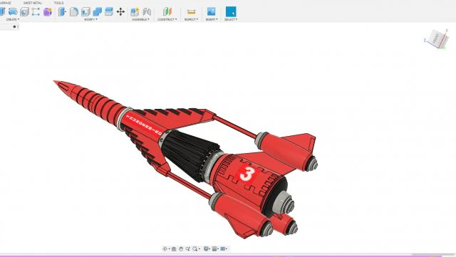
Task: Click the Orbit navigation icon
Action: (165, 248)
